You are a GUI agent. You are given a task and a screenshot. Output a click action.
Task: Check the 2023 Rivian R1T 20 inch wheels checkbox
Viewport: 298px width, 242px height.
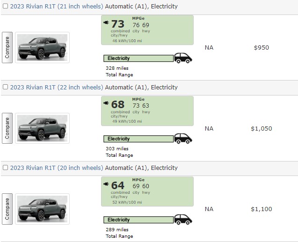coord(5,168)
